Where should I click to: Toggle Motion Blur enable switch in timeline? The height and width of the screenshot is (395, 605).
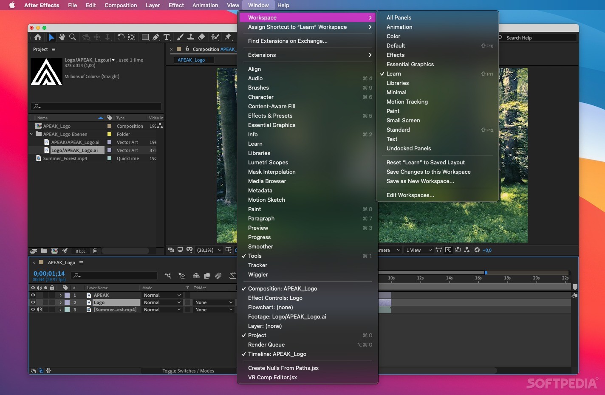(218, 276)
